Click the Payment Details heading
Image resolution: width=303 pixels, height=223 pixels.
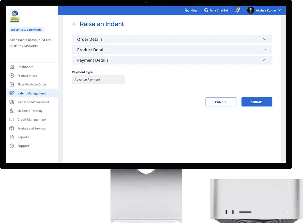93,60
